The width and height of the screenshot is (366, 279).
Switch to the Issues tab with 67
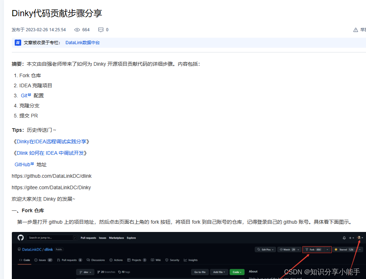coord(43,260)
